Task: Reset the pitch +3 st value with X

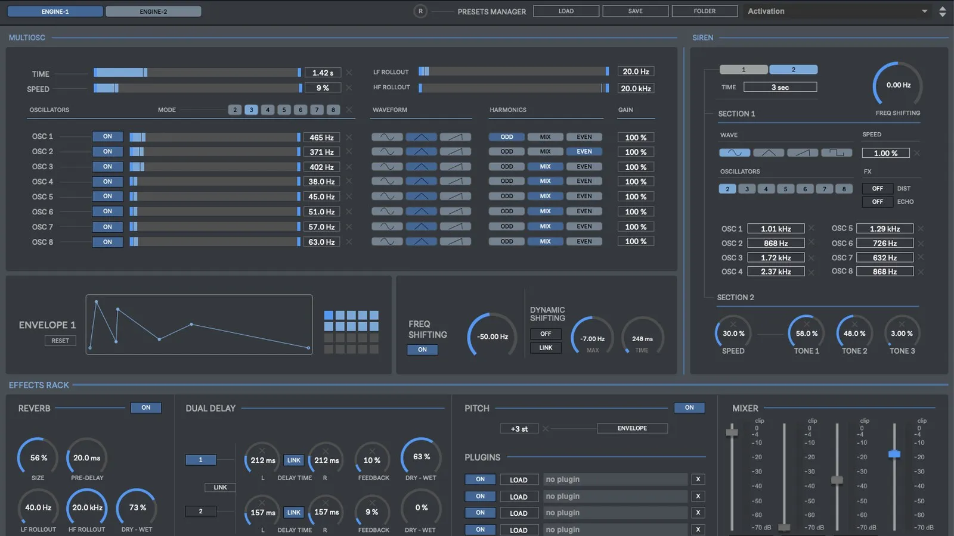Action: 546,428
